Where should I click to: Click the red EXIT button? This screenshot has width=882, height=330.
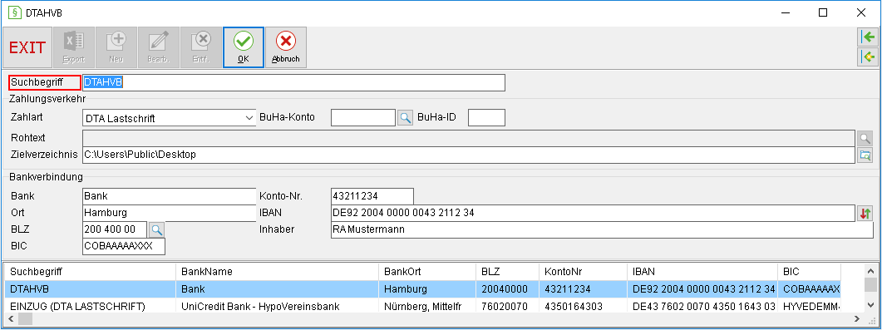click(27, 47)
